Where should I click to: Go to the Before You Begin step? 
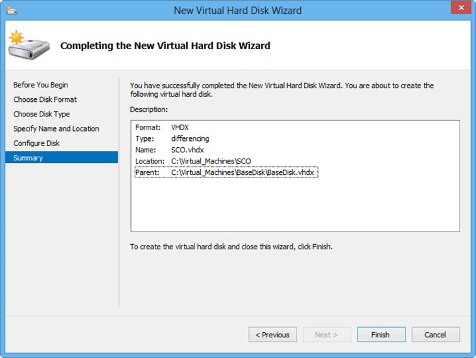[41, 85]
